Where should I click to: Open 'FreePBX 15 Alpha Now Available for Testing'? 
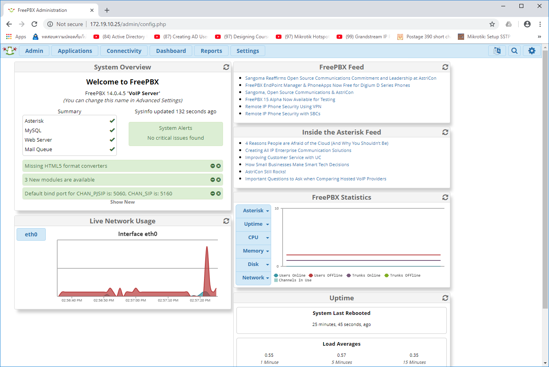pyautogui.click(x=290, y=99)
